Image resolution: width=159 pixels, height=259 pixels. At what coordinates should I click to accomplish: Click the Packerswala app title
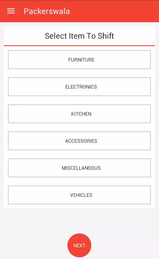[47, 11]
